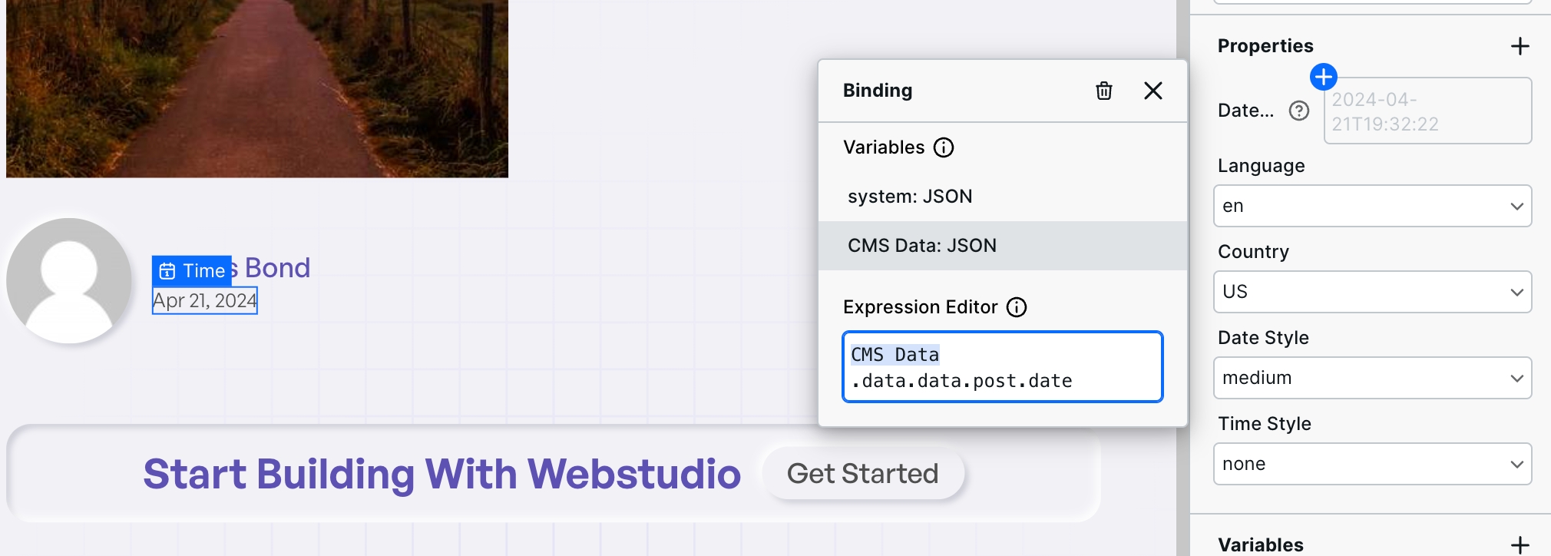The image size is (1551, 556).
Task: Click the blue binding plus button for Date
Action: (x=1323, y=77)
